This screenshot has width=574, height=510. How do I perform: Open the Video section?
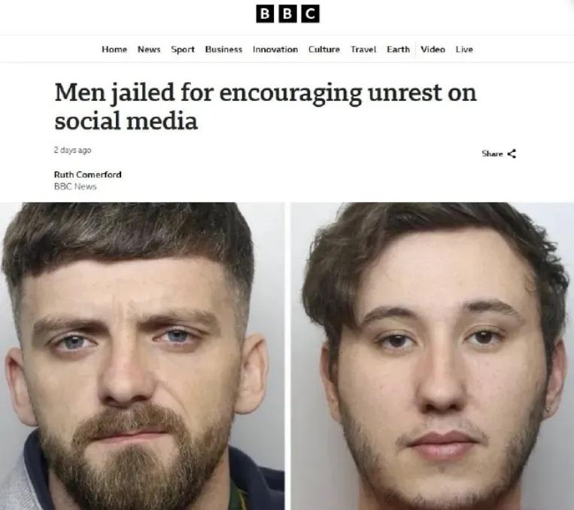[433, 49]
